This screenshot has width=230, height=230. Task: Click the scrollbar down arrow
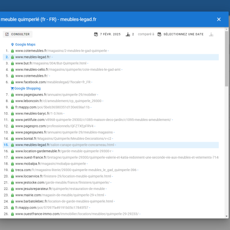pos(227,216)
